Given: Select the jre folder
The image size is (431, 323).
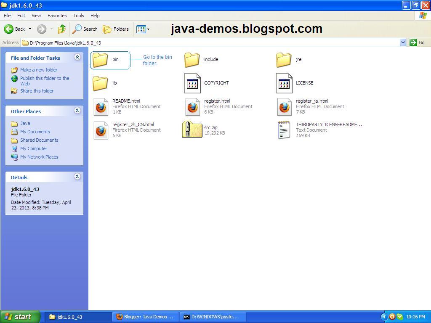Looking at the screenshot, I should (x=283, y=60).
